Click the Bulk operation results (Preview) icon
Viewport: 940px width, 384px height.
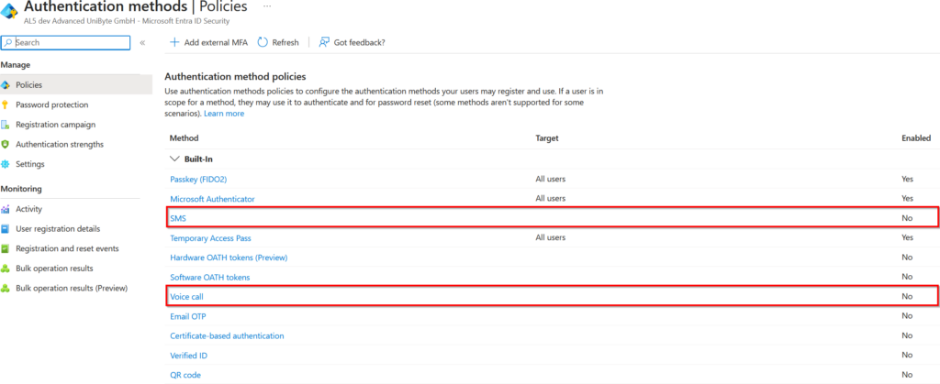coord(6,289)
